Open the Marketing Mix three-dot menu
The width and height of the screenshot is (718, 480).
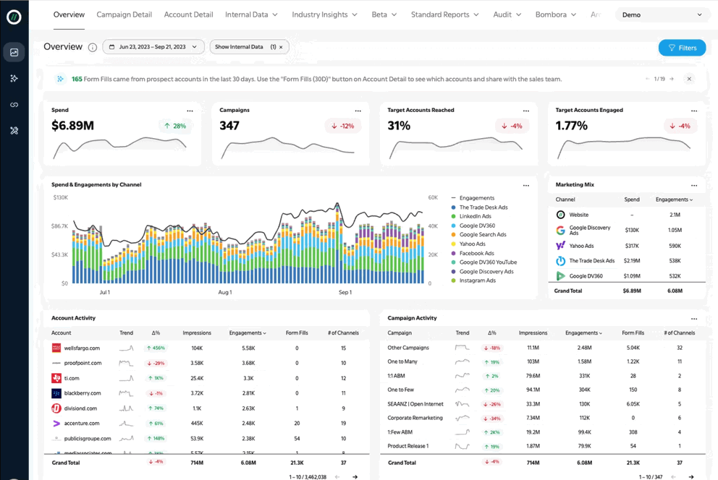point(693,185)
